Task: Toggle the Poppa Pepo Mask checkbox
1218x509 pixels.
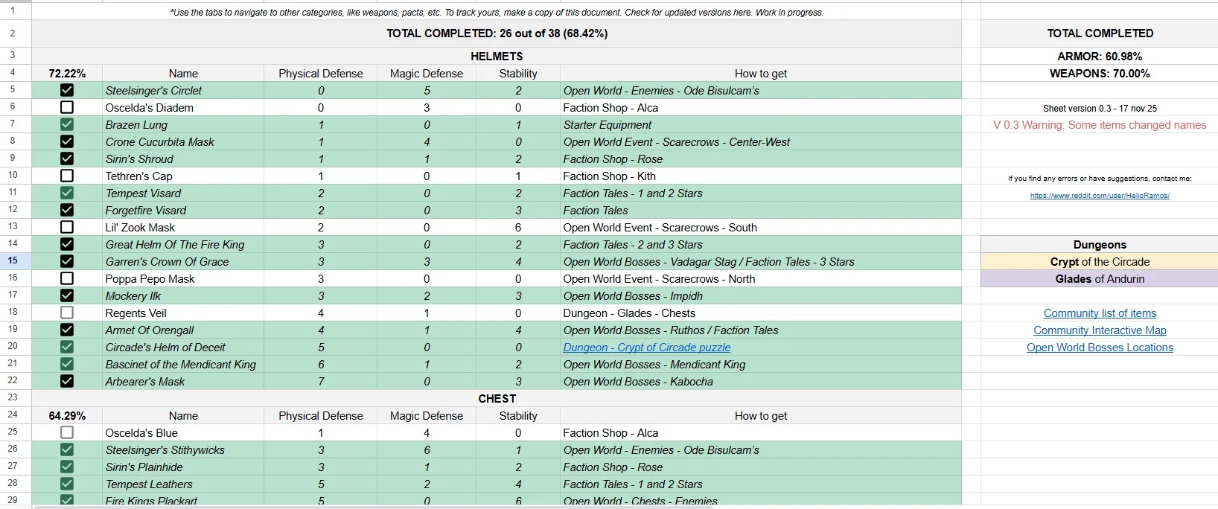Action: click(67, 278)
